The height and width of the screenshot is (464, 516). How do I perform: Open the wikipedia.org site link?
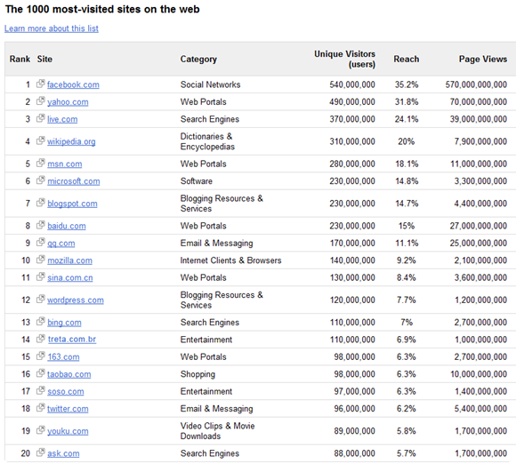71,141
